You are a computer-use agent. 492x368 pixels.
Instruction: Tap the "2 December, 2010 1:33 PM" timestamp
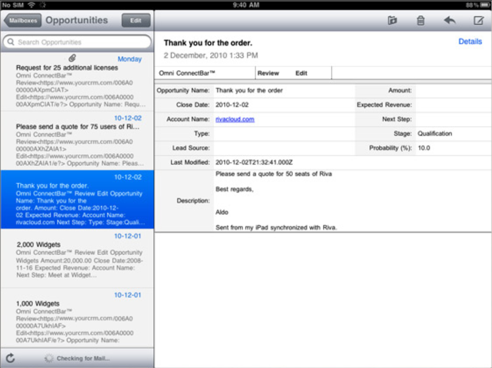[x=211, y=55]
